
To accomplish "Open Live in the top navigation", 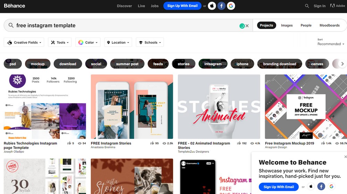I will click(142, 6).
